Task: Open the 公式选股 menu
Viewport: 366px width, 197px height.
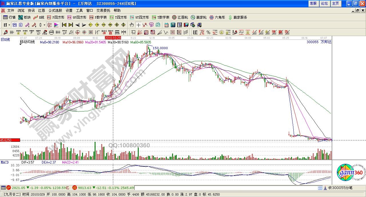Action: coord(55,10)
